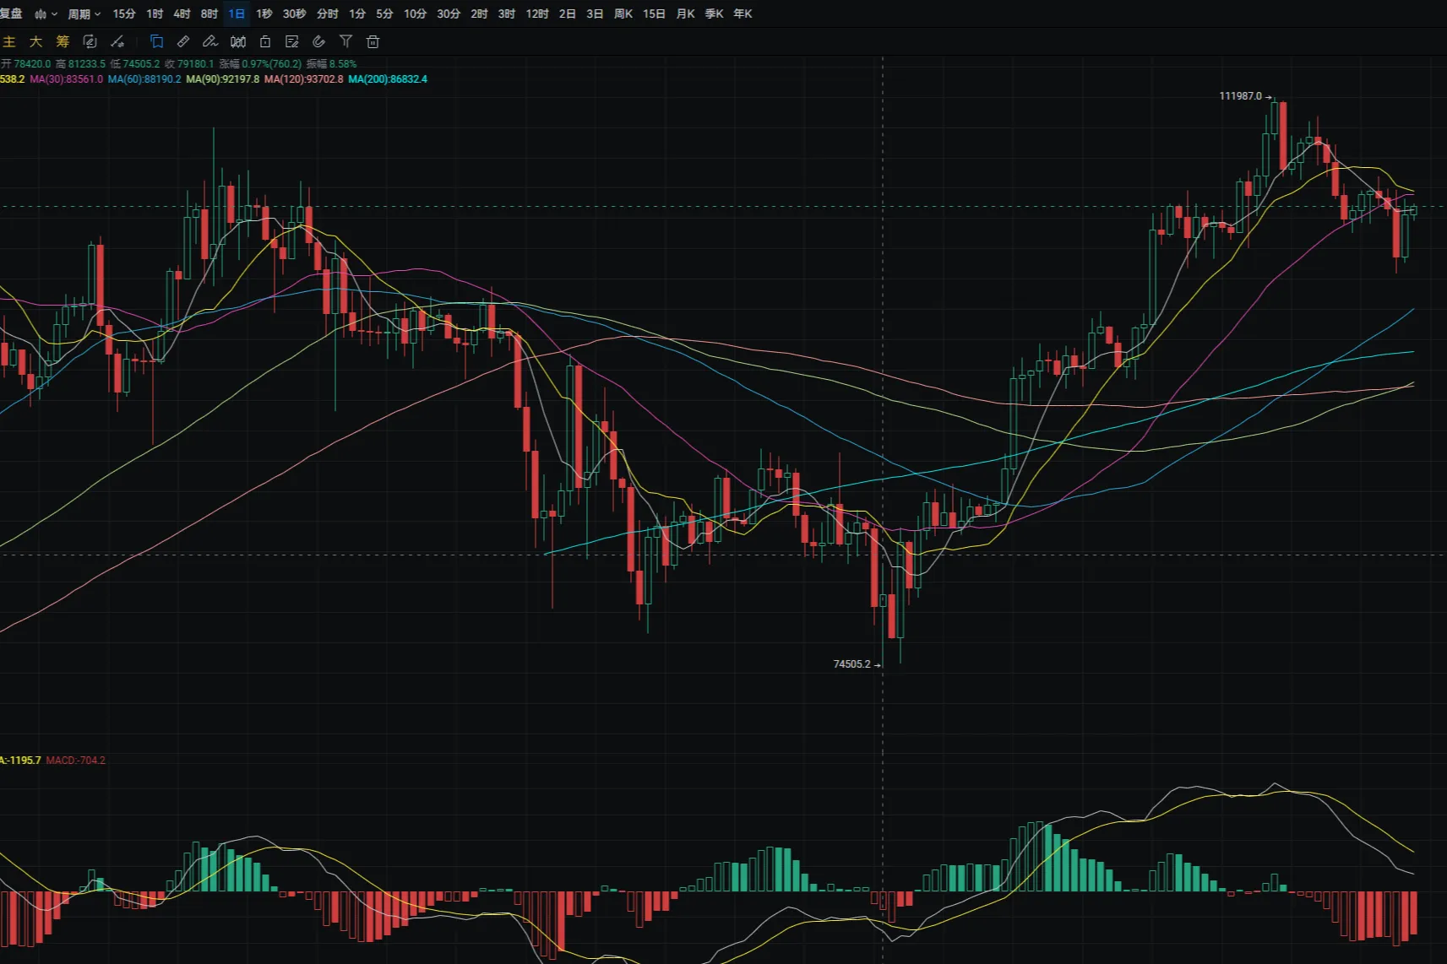1447x964 pixels.
Task: Click the 开 78420.0 open value
Action: 26,64
